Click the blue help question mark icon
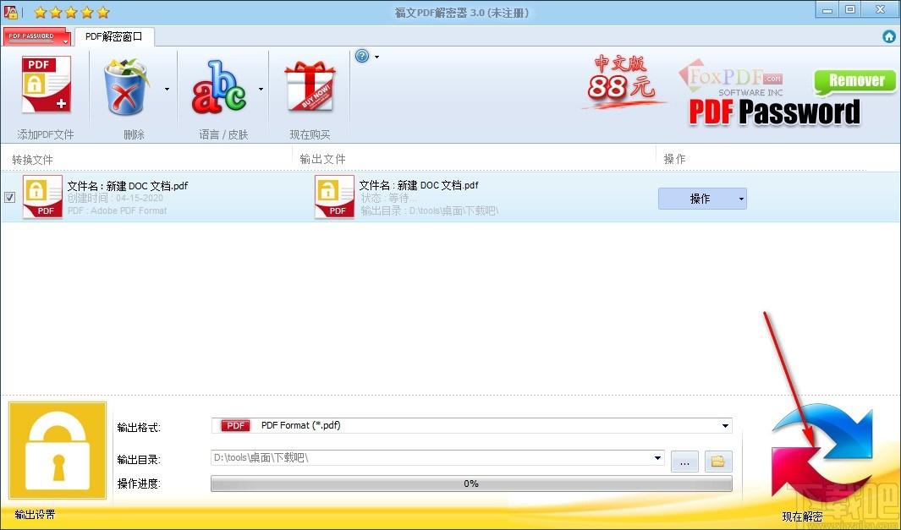Image resolution: width=901 pixels, height=530 pixels. tap(362, 56)
